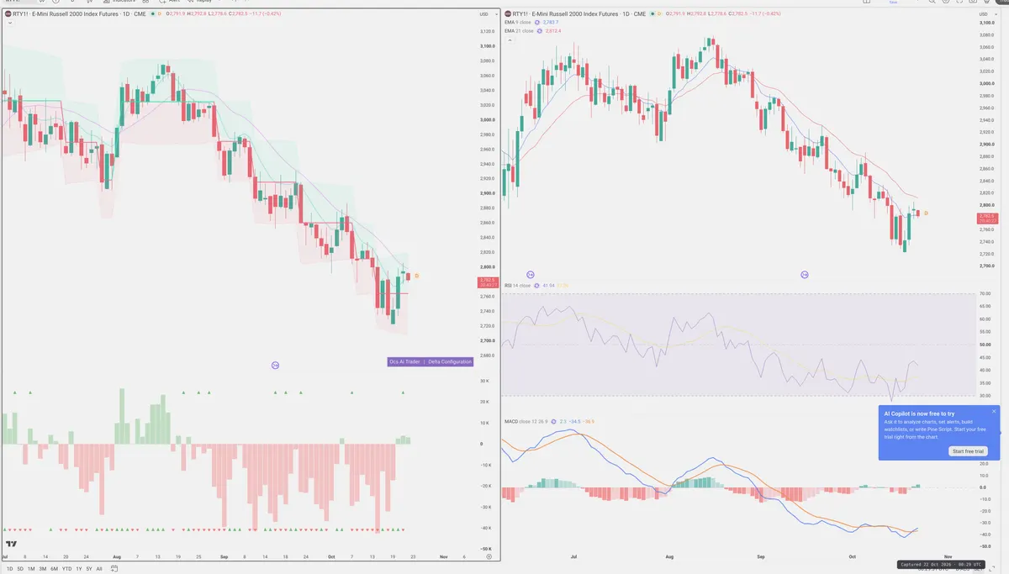Set range to 1Y

[x=79, y=569]
